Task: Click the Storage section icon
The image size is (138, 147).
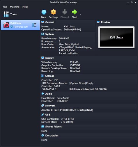Action: tap(43, 76)
